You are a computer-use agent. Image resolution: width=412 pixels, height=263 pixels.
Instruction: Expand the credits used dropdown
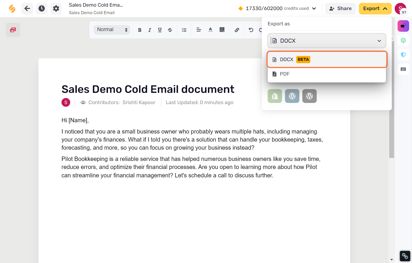pyautogui.click(x=314, y=9)
